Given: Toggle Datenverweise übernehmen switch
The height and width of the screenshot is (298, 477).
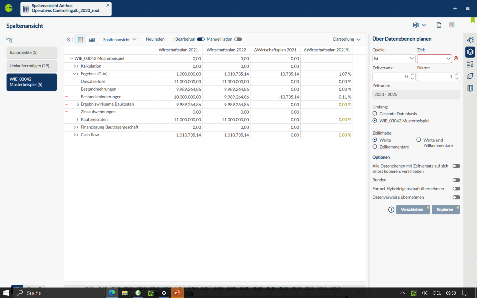Looking at the screenshot, I should click(x=456, y=197).
